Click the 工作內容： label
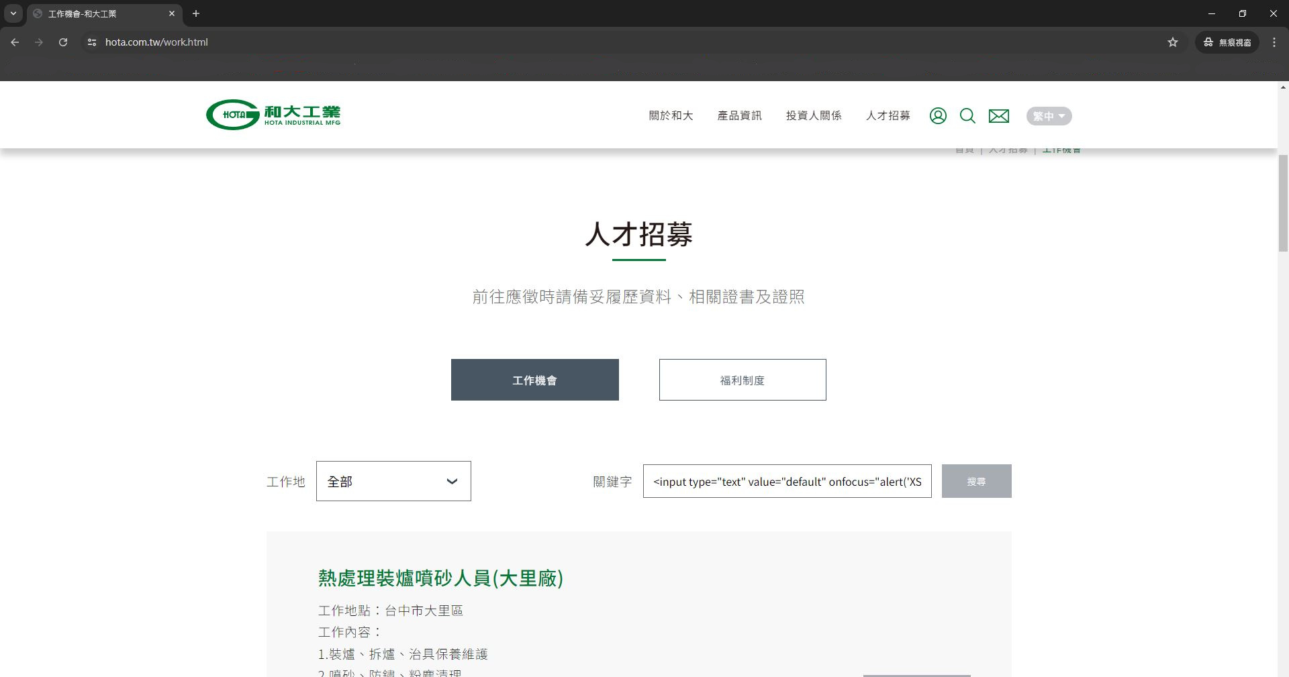 [x=350, y=632]
